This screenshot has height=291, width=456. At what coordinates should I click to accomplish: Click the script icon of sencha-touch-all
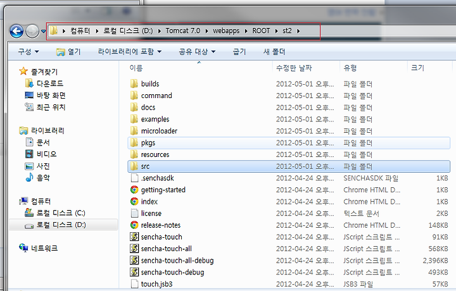pyautogui.click(x=134, y=249)
